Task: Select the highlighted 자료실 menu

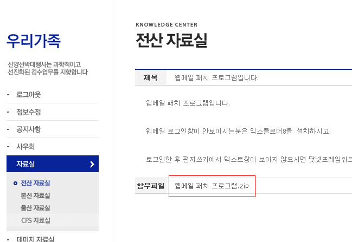Action: click(x=53, y=164)
